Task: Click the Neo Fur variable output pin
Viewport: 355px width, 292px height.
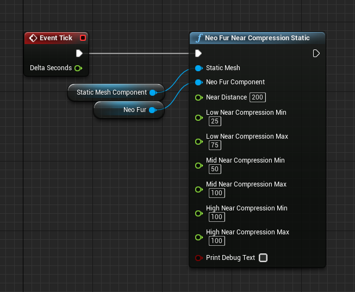Action: click(x=152, y=110)
